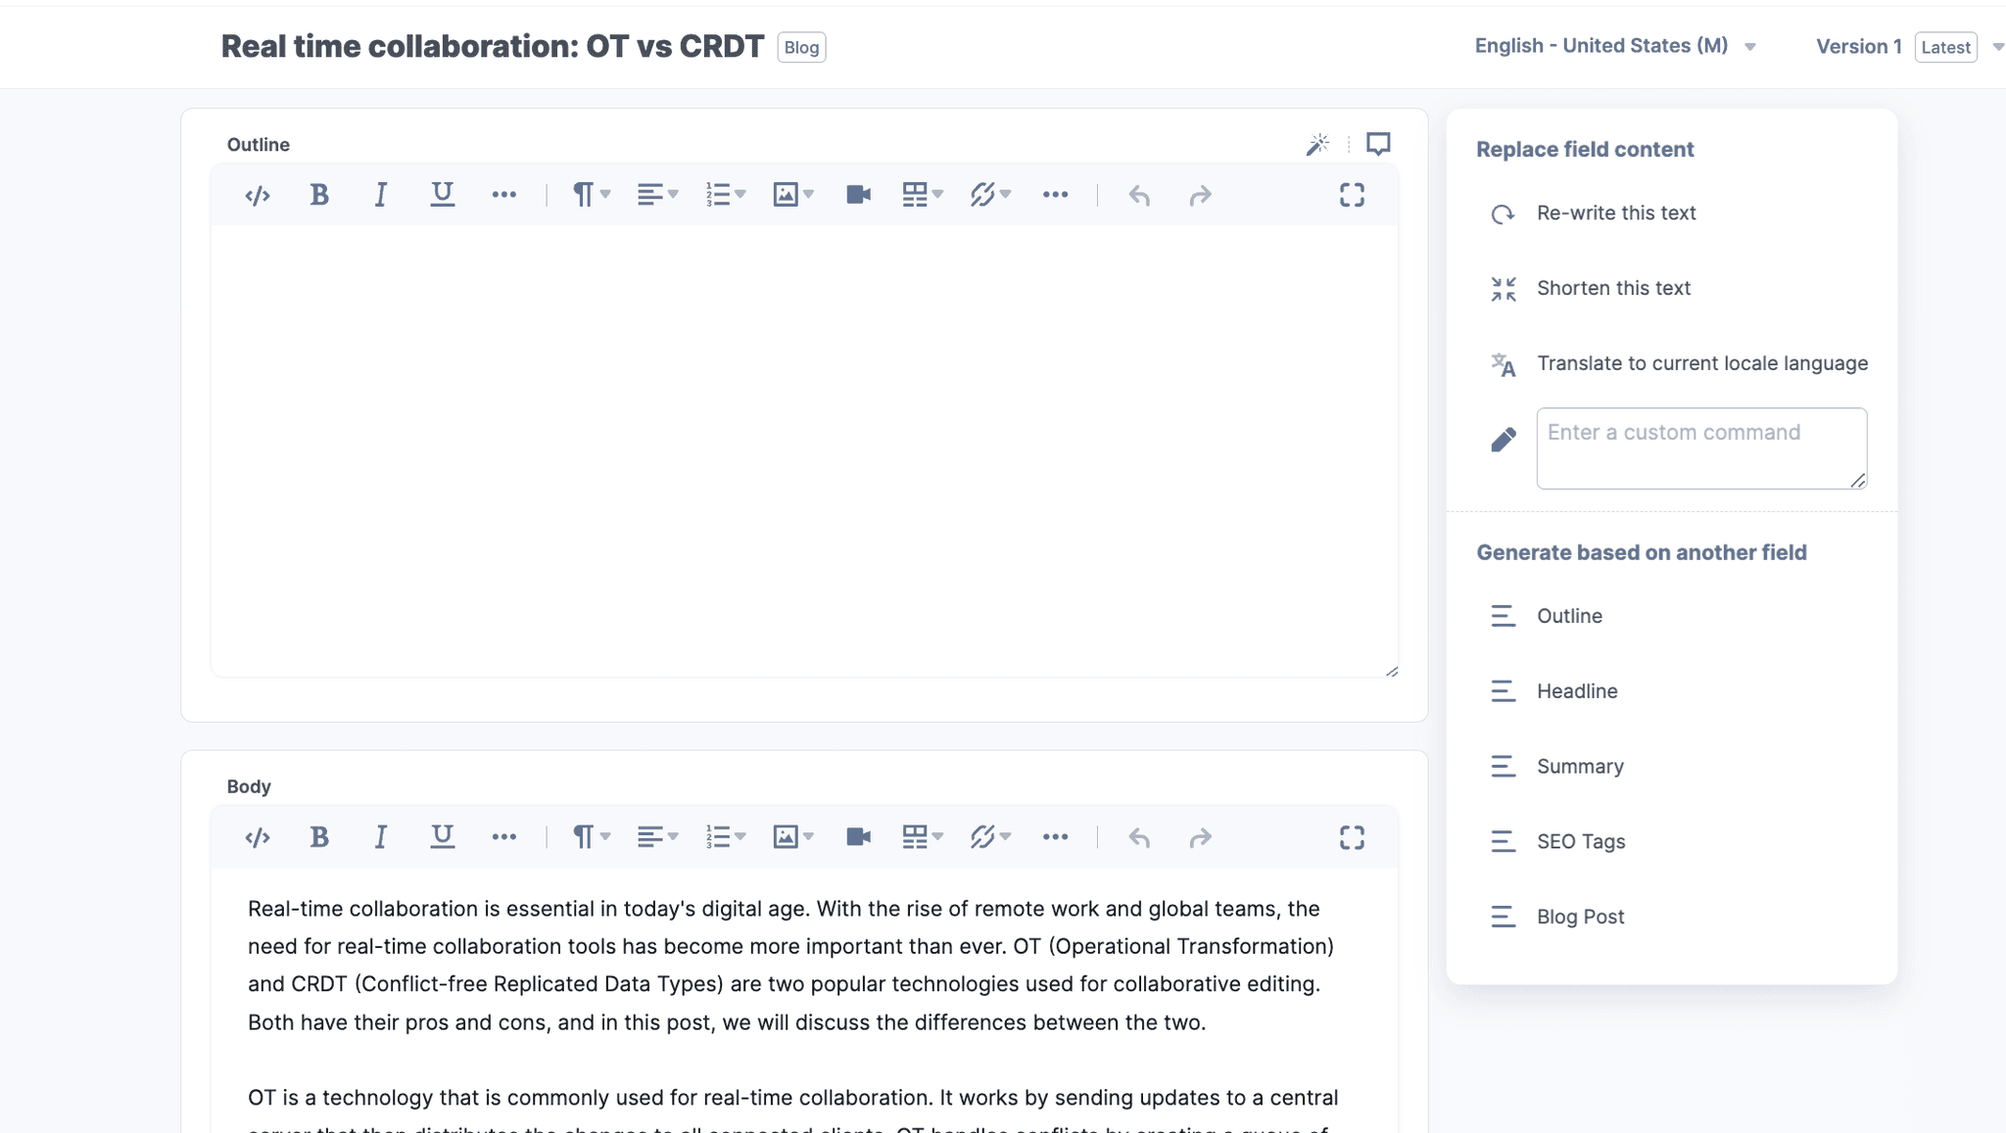Generate content based on SEO Tags
Screen dimensions: 2006x1133
click(1581, 841)
